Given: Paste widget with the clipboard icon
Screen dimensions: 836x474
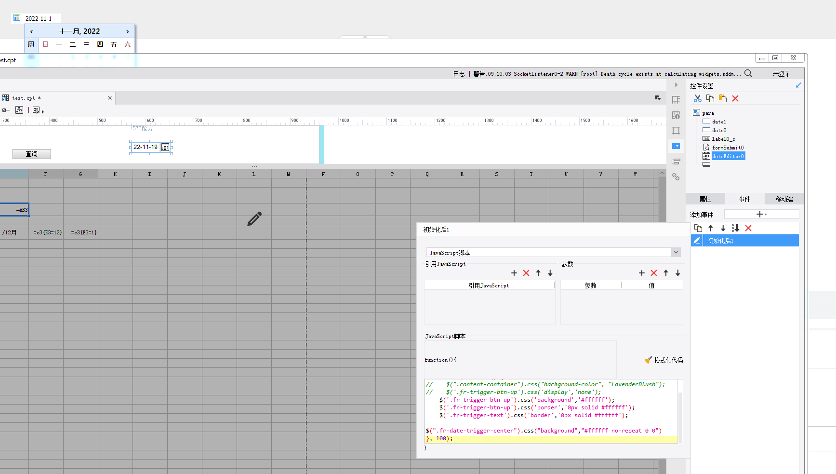Looking at the screenshot, I should 722,98.
